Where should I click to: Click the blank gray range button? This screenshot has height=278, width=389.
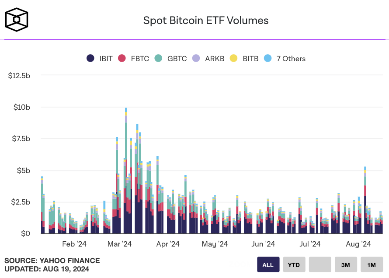coord(320,264)
